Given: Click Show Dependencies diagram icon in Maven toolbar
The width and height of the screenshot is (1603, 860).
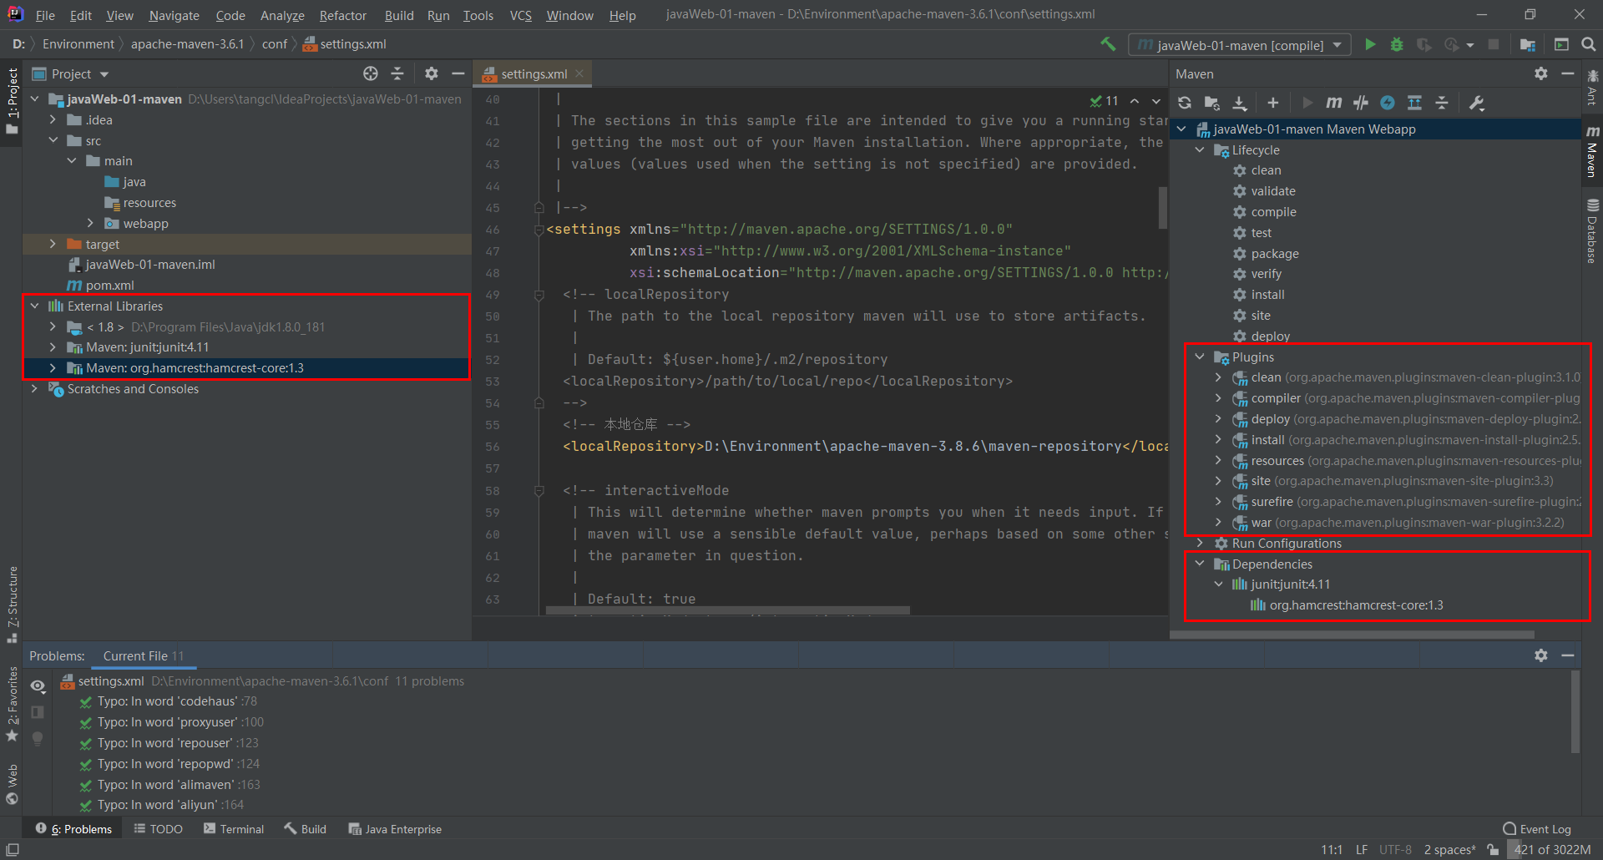Looking at the screenshot, I should [1414, 103].
